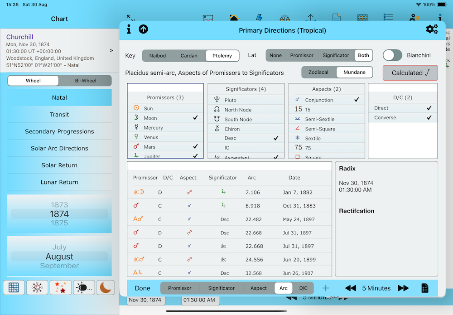Select Naibod key option
This screenshot has width=453, height=315.
point(158,56)
